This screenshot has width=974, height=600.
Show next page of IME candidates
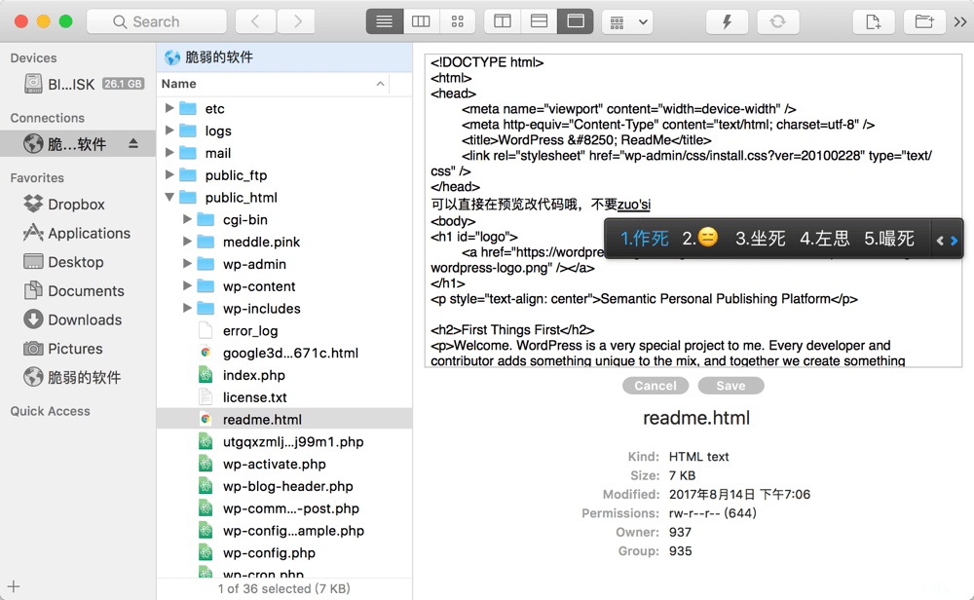(x=955, y=241)
